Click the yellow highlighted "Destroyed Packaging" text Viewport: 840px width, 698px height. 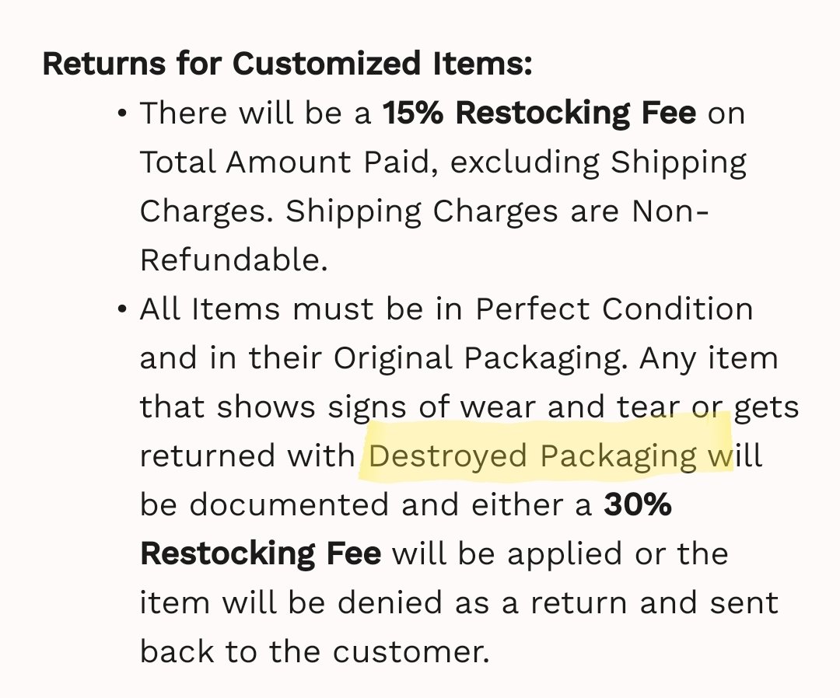[x=533, y=456]
